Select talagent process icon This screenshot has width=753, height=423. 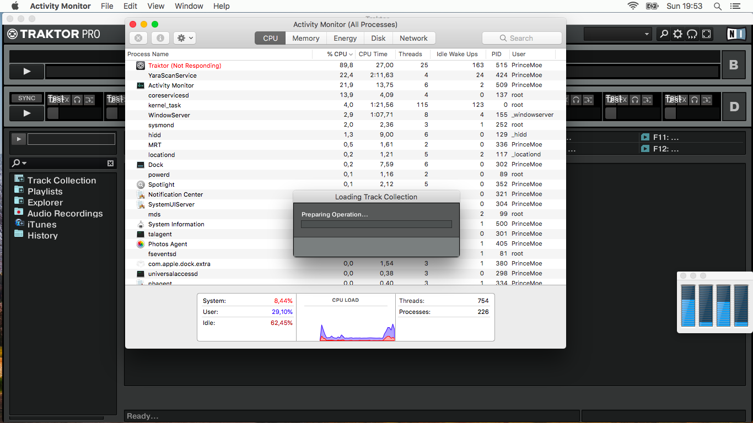point(141,234)
